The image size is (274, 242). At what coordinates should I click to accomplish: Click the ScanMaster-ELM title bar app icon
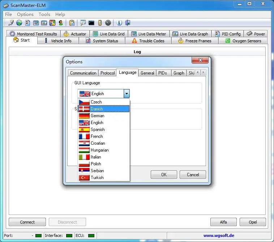(x=6, y=5)
